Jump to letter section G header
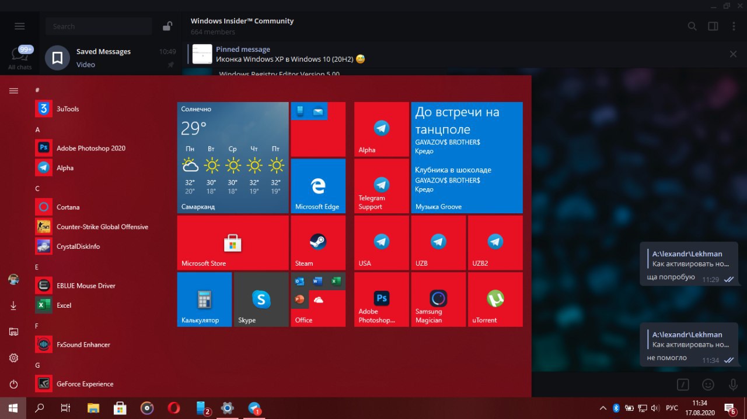Screen dimensions: 747x419 (37, 365)
